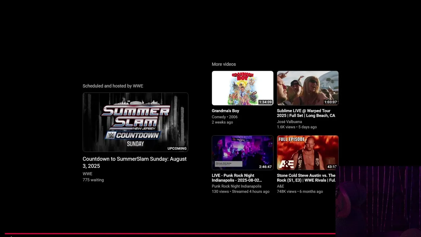421x237 pixels.
Task: Click the 'Grandma's Boy' title text
Action: pyautogui.click(x=225, y=111)
